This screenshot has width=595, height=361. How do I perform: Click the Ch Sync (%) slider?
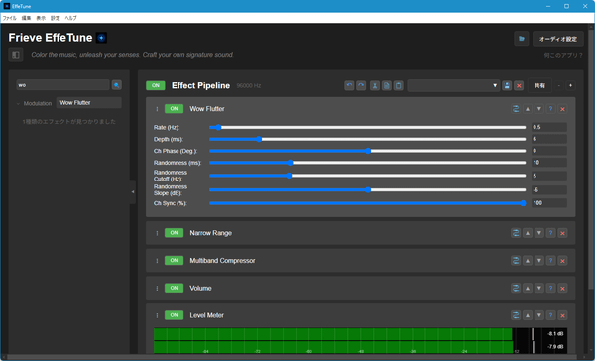[367, 203]
